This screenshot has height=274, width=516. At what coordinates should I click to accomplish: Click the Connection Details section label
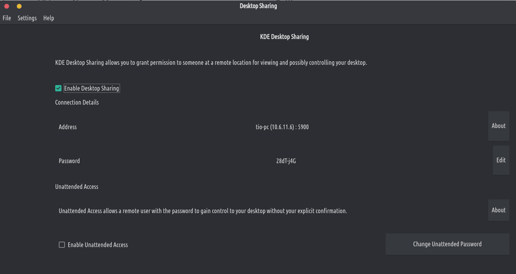tap(77, 102)
